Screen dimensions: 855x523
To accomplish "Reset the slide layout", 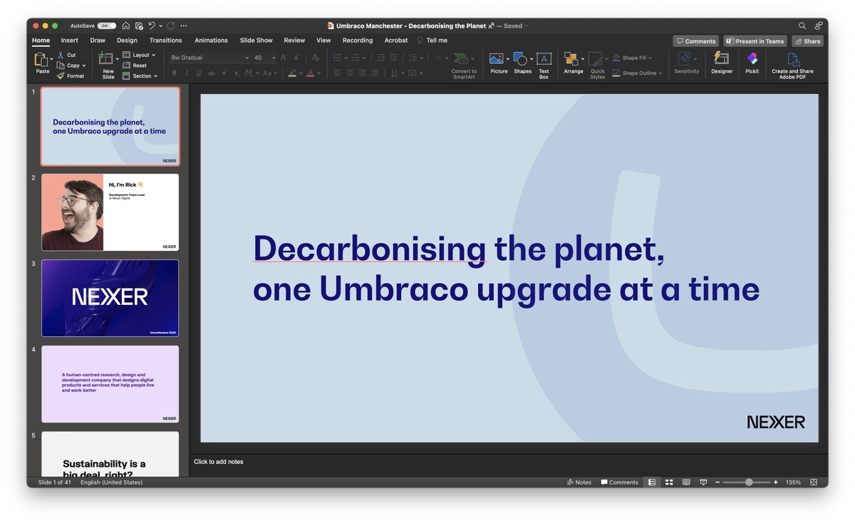I will click(135, 66).
